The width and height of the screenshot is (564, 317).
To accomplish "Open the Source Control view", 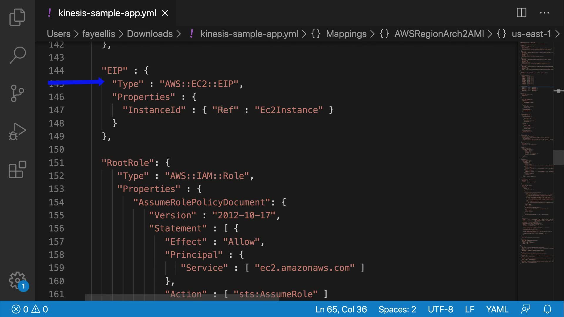I will pos(17,93).
